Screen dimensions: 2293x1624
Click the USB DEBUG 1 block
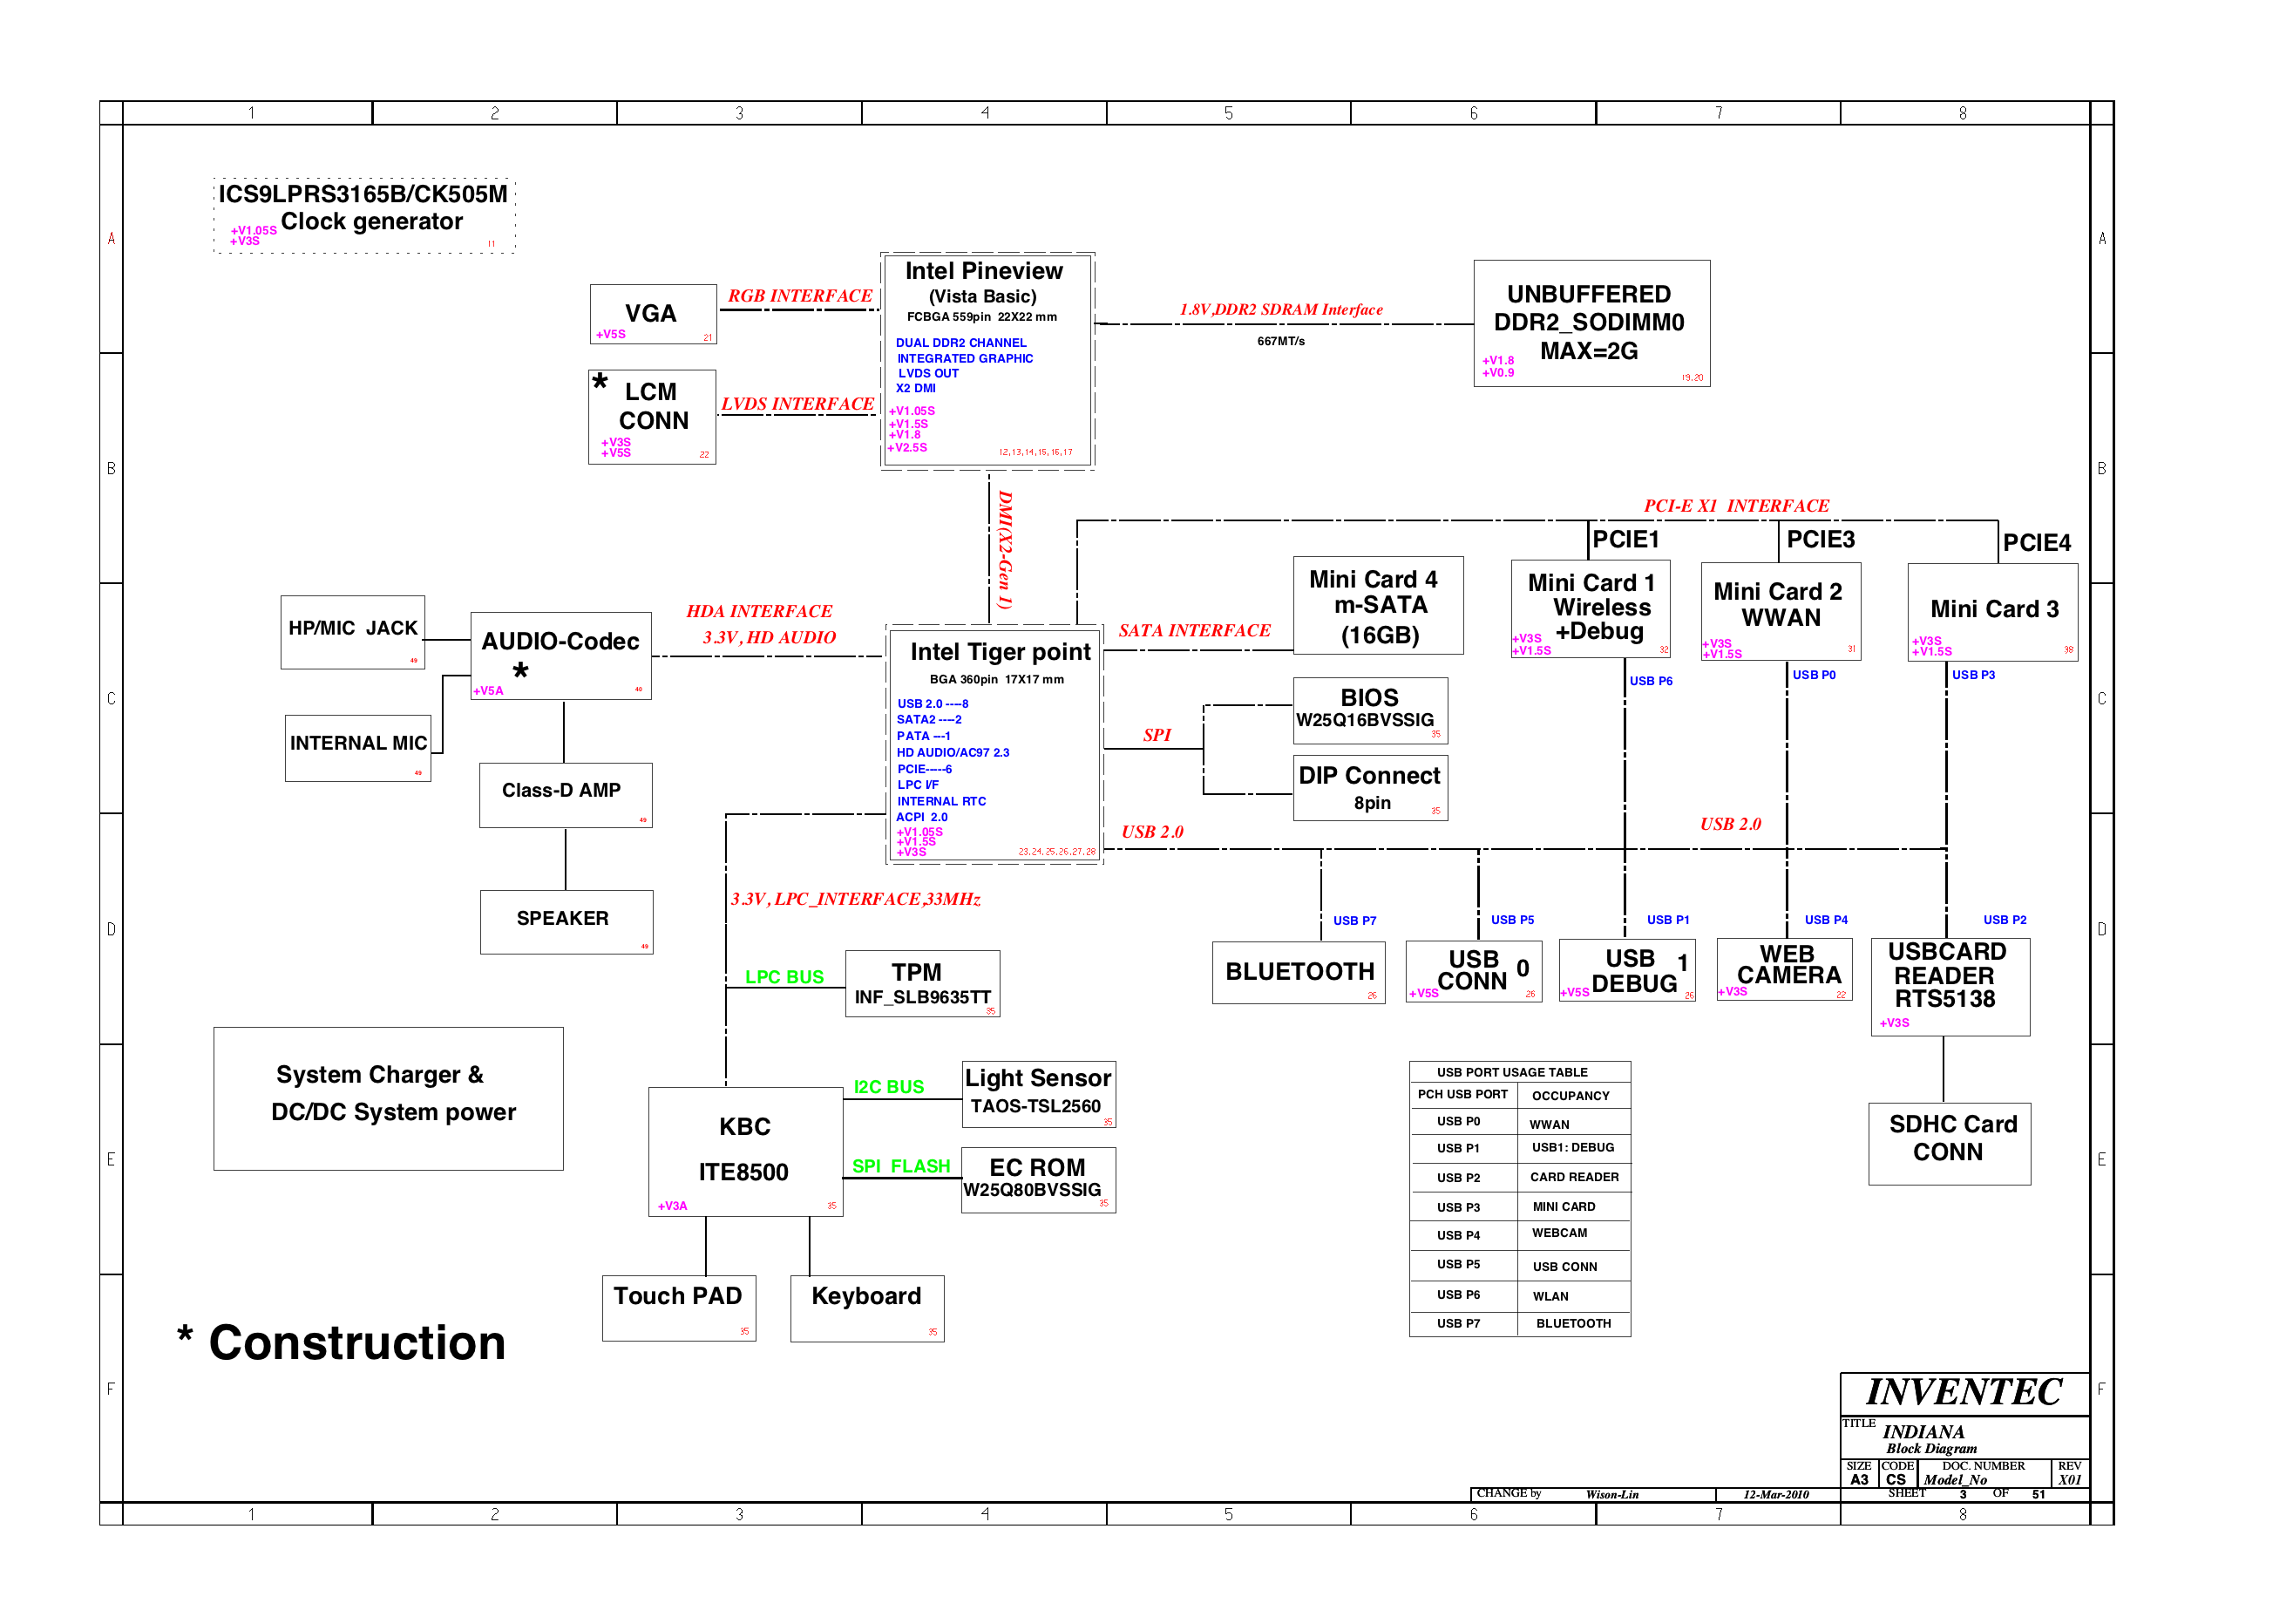(x=1627, y=971)
